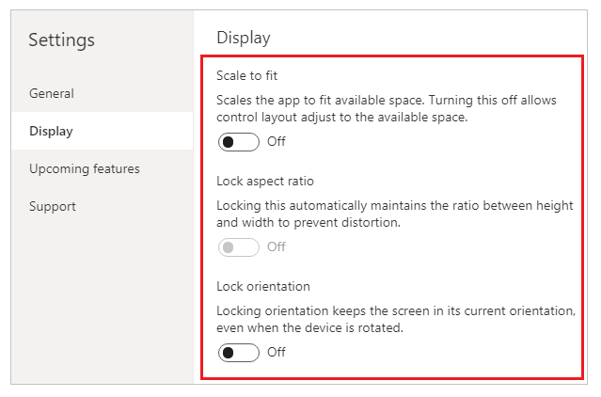Click the Display page heading
Image resolution: width=601 pixels, height=397 pixels.
[x=244, y=38]
